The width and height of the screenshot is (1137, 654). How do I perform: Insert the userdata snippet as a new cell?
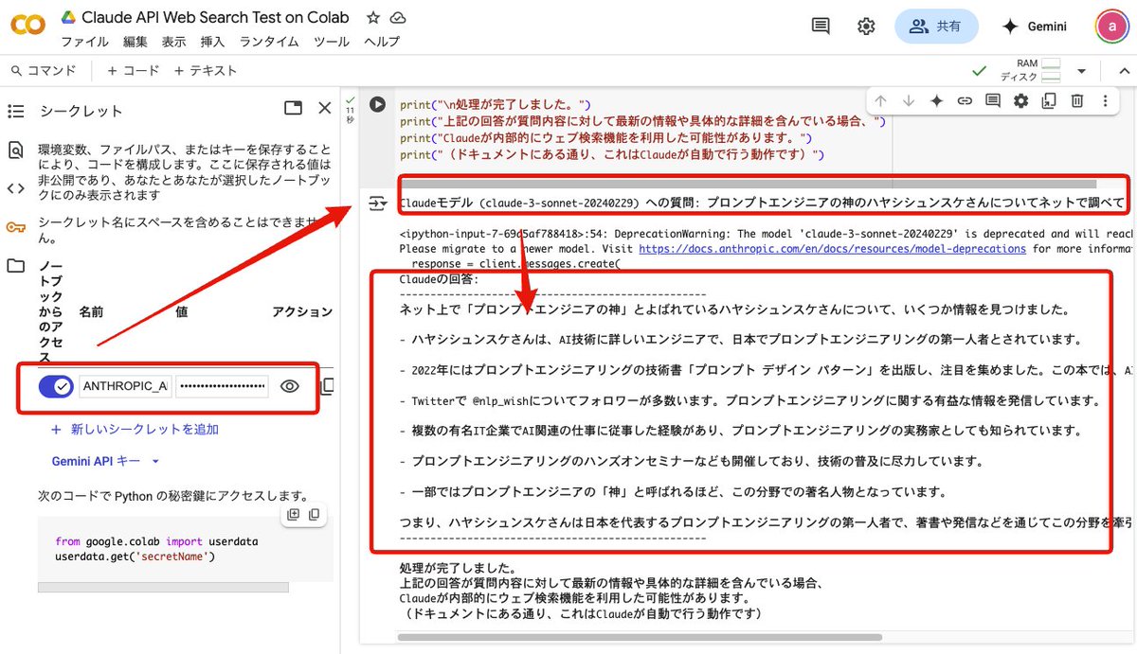294,515
